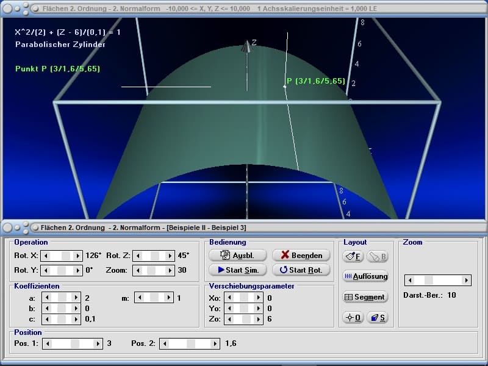
Task: Increase coefficient b with right arrow
Action: (x=76, y=309)
